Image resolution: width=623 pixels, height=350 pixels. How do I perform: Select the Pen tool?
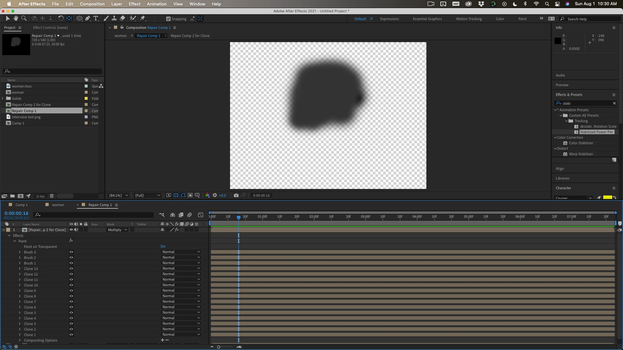88,18
